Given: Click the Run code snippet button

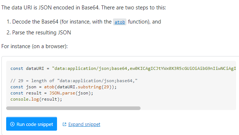Looking at the screenshot, I should 32,124.
